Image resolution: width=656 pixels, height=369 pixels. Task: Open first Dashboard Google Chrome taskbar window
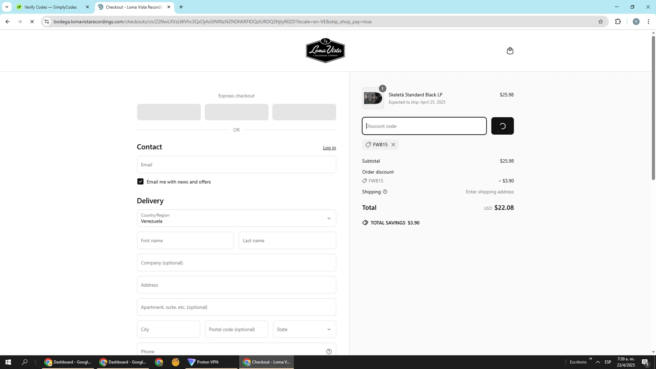point(68,362)
